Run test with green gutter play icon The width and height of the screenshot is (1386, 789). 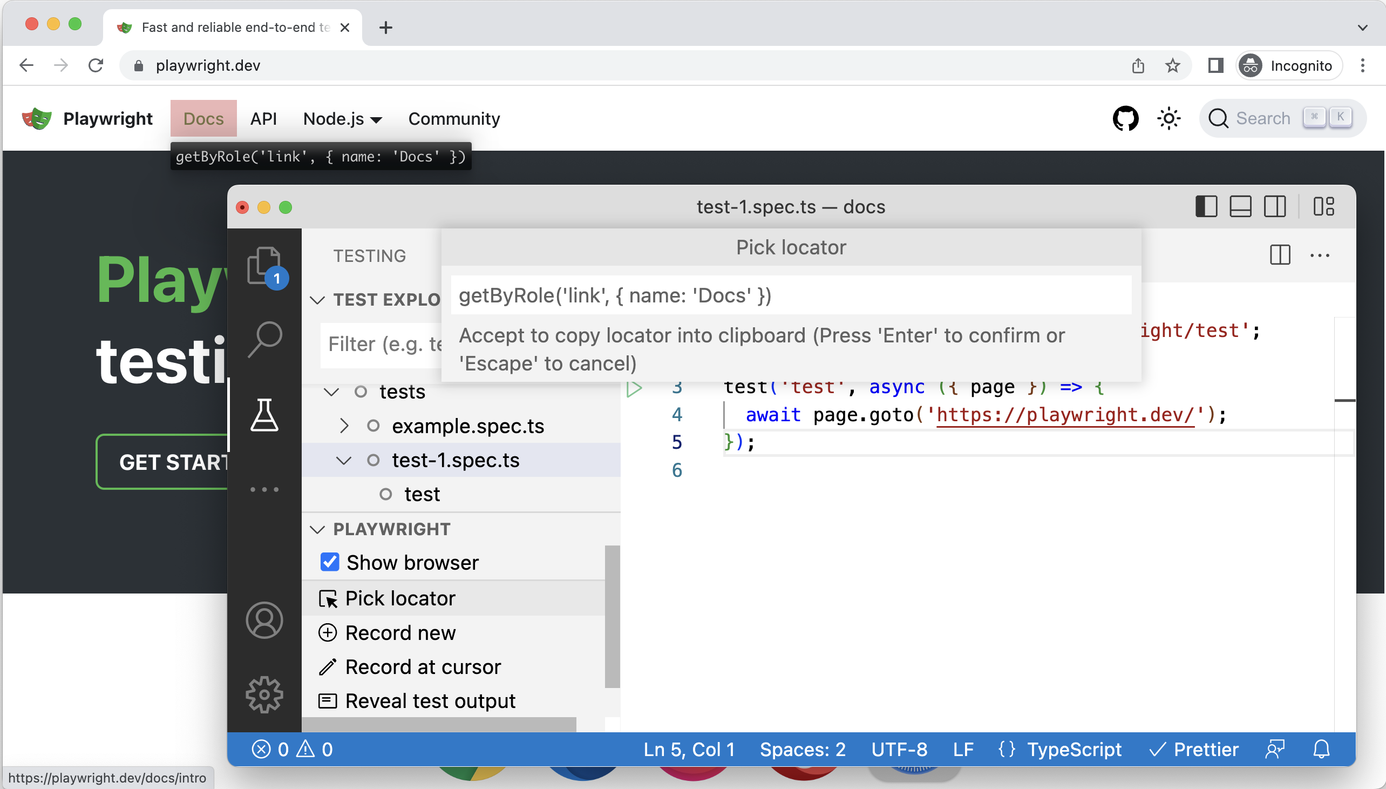pos(634,388)
